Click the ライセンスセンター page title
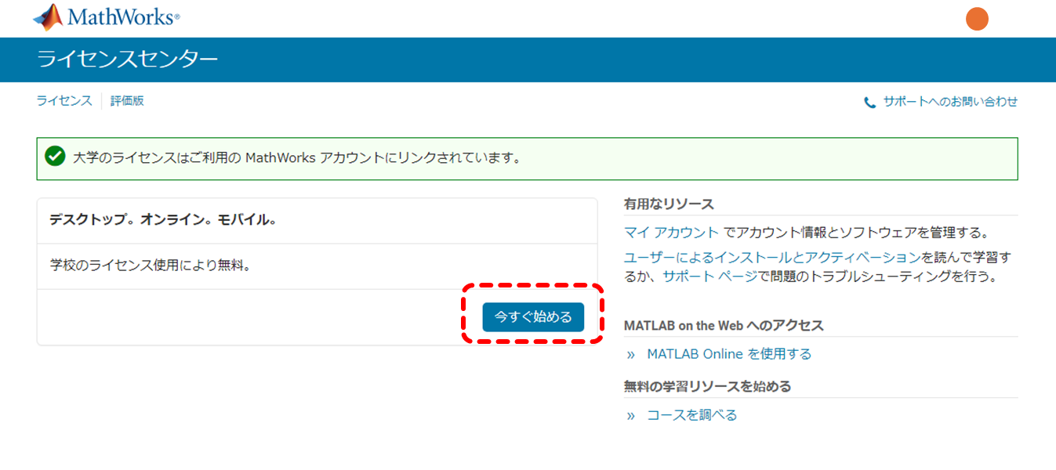The height and width of the screenshot is (470, 1056). (x=128, y=60)
